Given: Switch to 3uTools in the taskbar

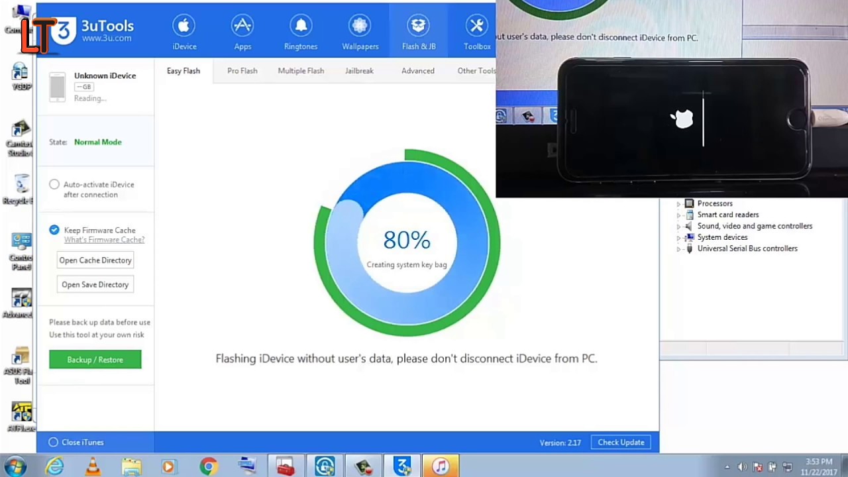Looking at the screenshot, I should point(402,466).
